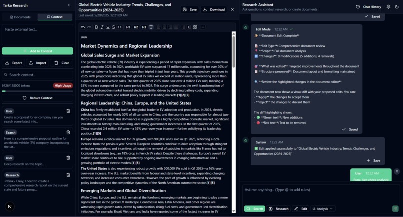Open the Analysis dropdown
The image size is (403, 217).
tap(323, 209)
